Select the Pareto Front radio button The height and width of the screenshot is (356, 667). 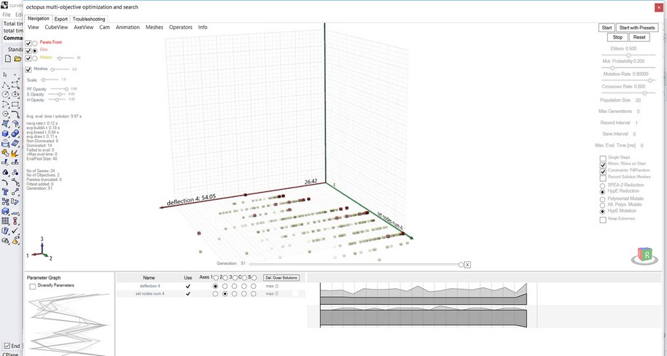click(x=35, y=43)
